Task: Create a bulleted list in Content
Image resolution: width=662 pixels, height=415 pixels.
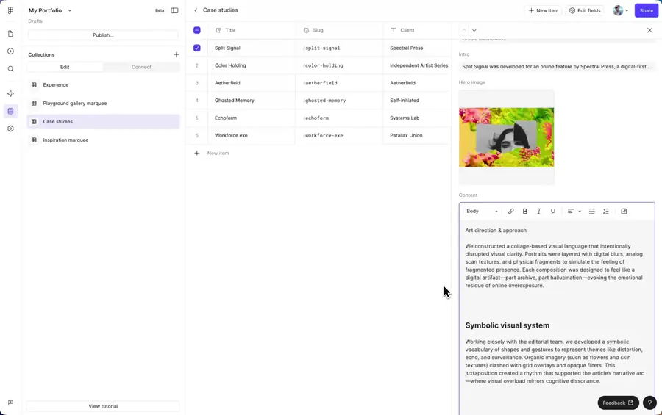Action: pyautogui.click(x=591, y=212)
